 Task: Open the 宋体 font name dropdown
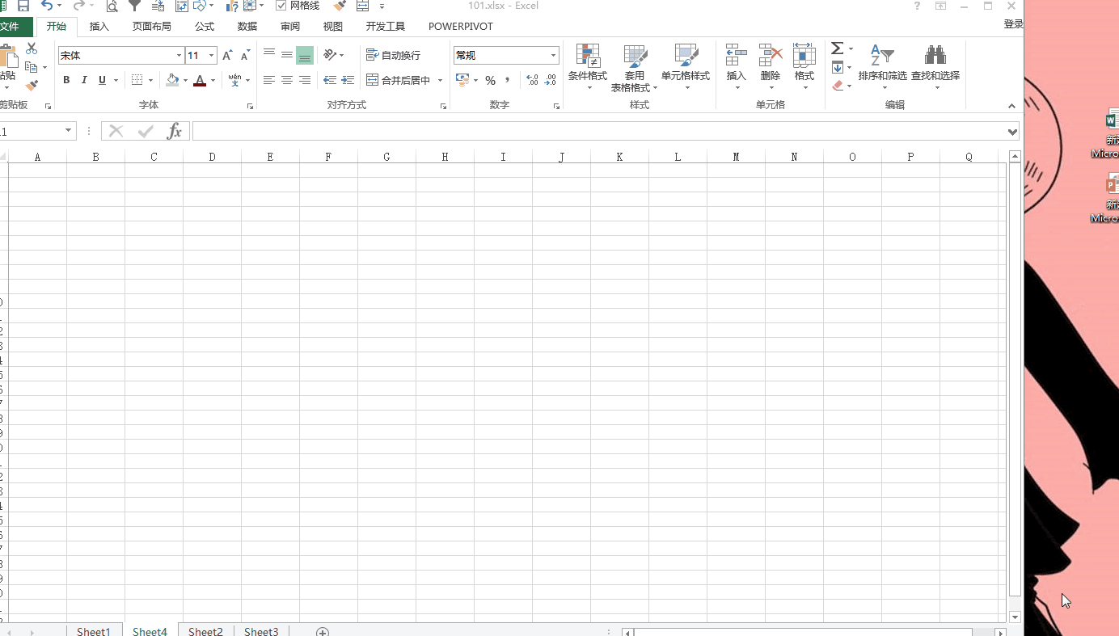pyautogui.click(x=179, y=56)
